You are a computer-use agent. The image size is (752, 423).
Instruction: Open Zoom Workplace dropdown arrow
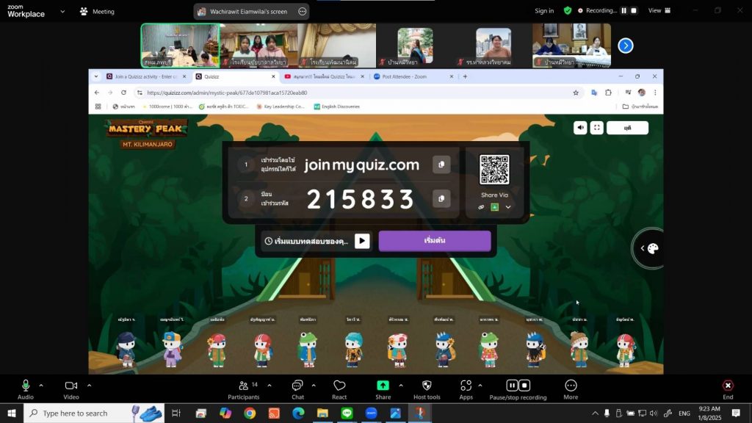pos(62,12)
